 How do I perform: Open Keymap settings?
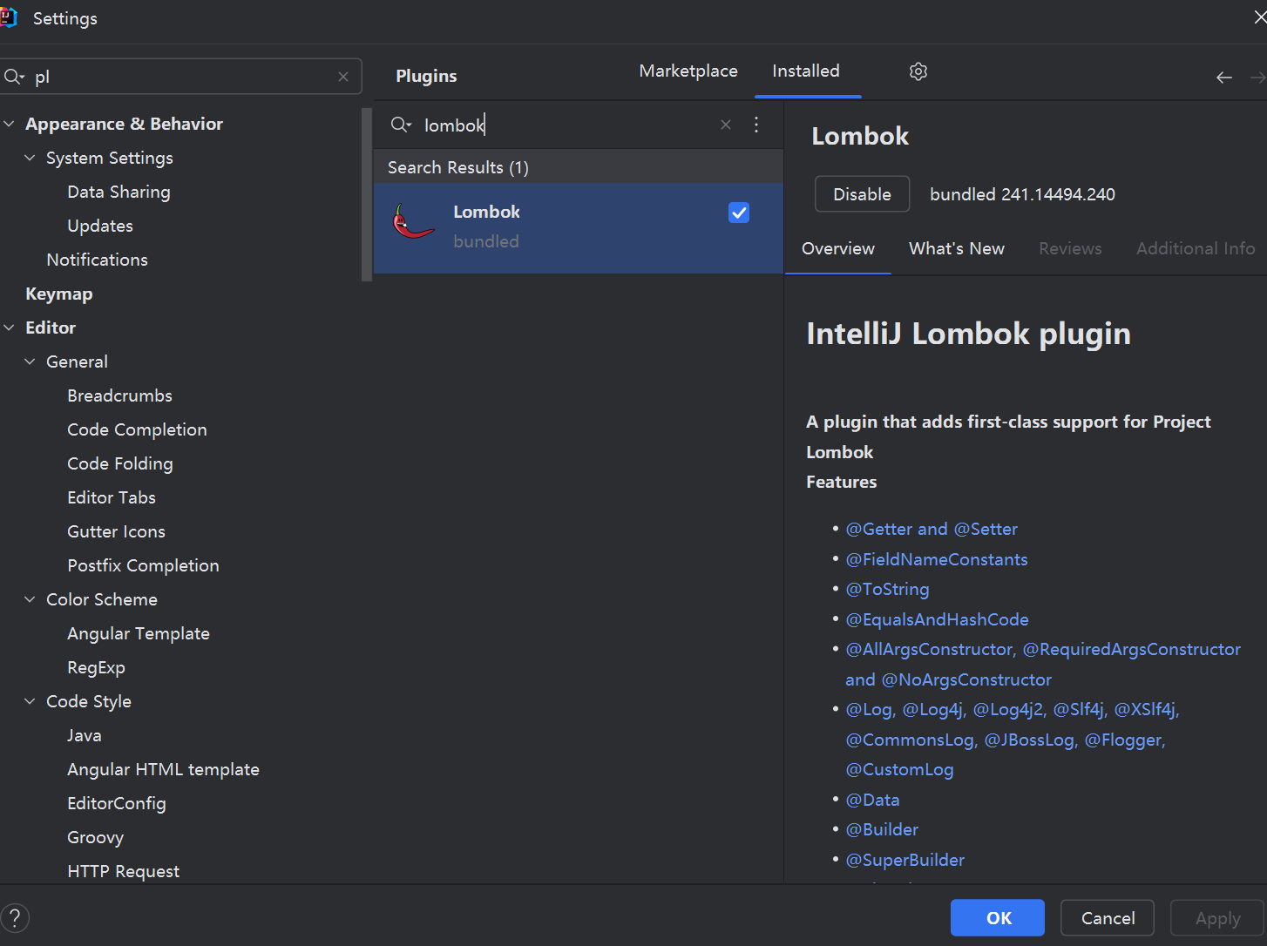coord(58,294)
